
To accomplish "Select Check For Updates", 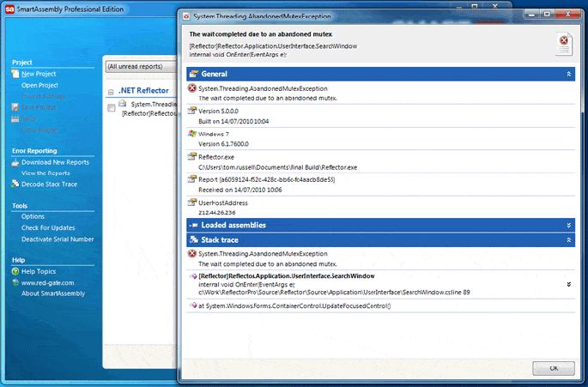I will pyautogui.click(x=48, y=228).
